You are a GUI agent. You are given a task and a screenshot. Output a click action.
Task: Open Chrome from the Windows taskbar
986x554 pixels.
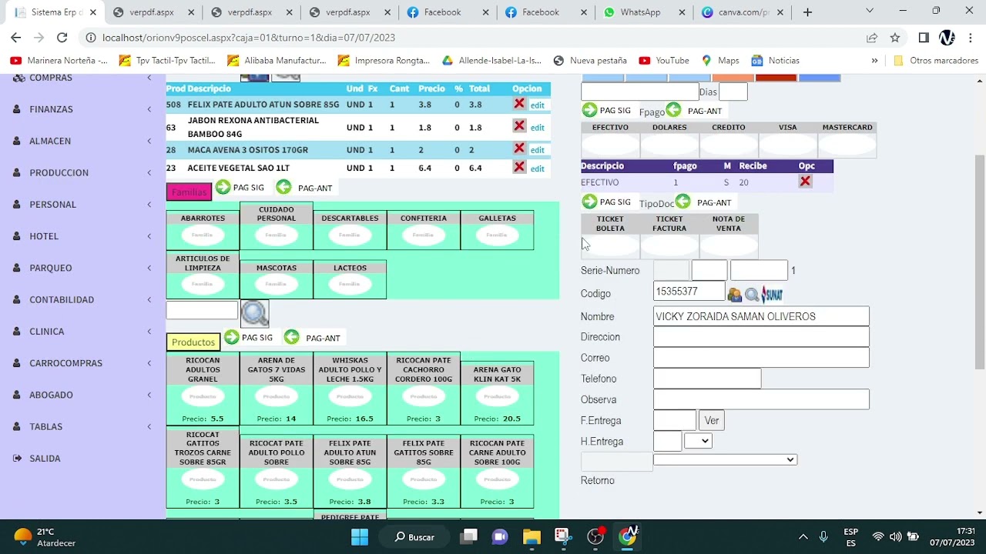[628, 536]
